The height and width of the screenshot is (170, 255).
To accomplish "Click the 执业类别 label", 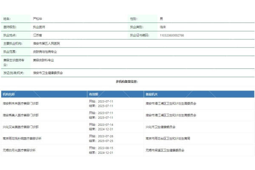I will pos(137,27).
